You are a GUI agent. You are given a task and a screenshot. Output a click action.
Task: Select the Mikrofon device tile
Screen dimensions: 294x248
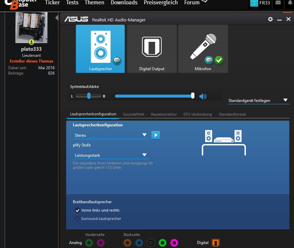pos(203,49)
